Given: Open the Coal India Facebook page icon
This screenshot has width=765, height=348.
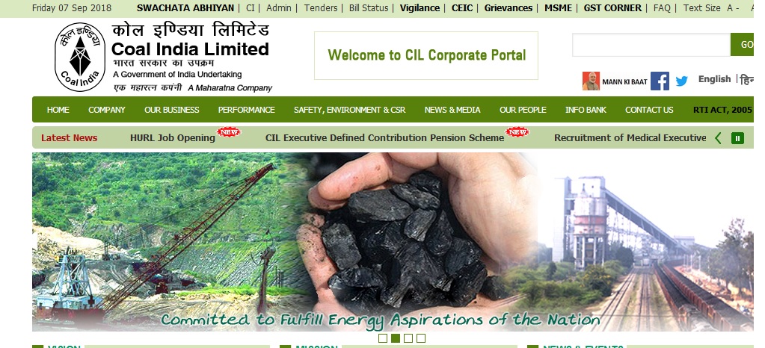Looking at the screenshot, I should point(660,81).
